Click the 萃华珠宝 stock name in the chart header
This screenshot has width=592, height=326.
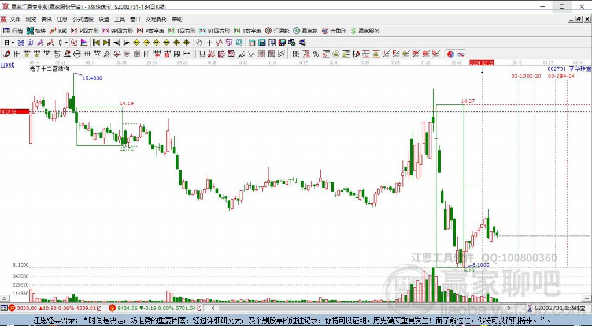580,69
